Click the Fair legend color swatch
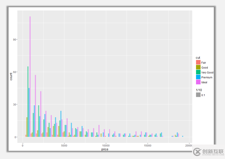This screenshot has height=159, width=225. pos(198,62)
